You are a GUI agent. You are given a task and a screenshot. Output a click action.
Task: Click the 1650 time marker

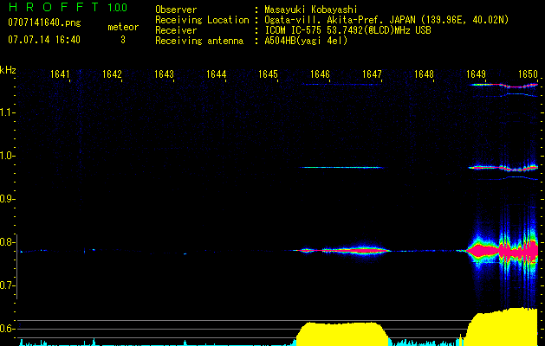point(528,74)
